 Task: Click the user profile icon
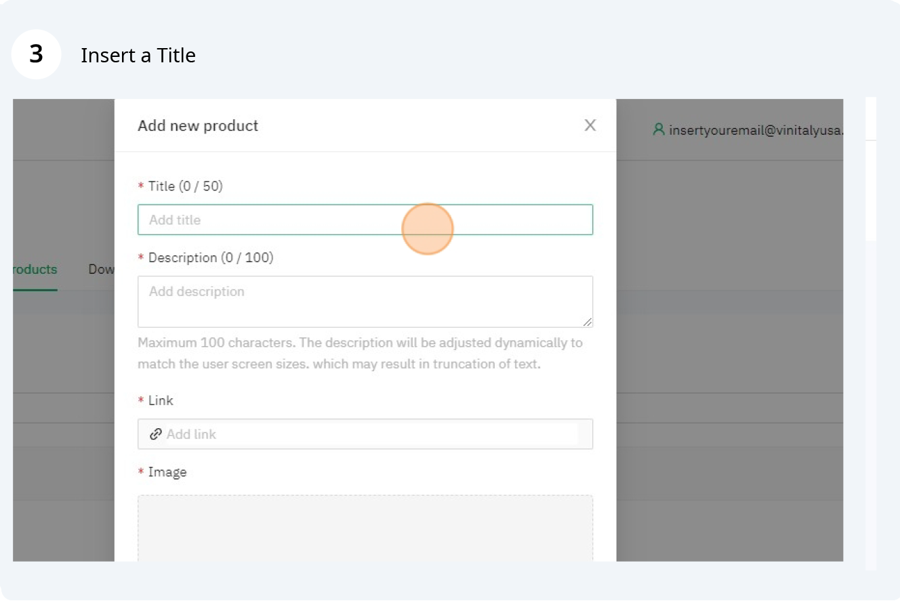pos(658,129)
